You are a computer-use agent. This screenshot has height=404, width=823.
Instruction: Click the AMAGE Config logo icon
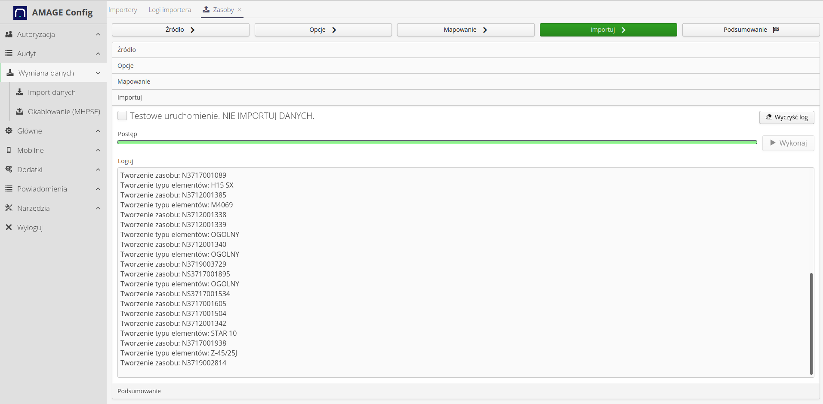pos(20,13)
